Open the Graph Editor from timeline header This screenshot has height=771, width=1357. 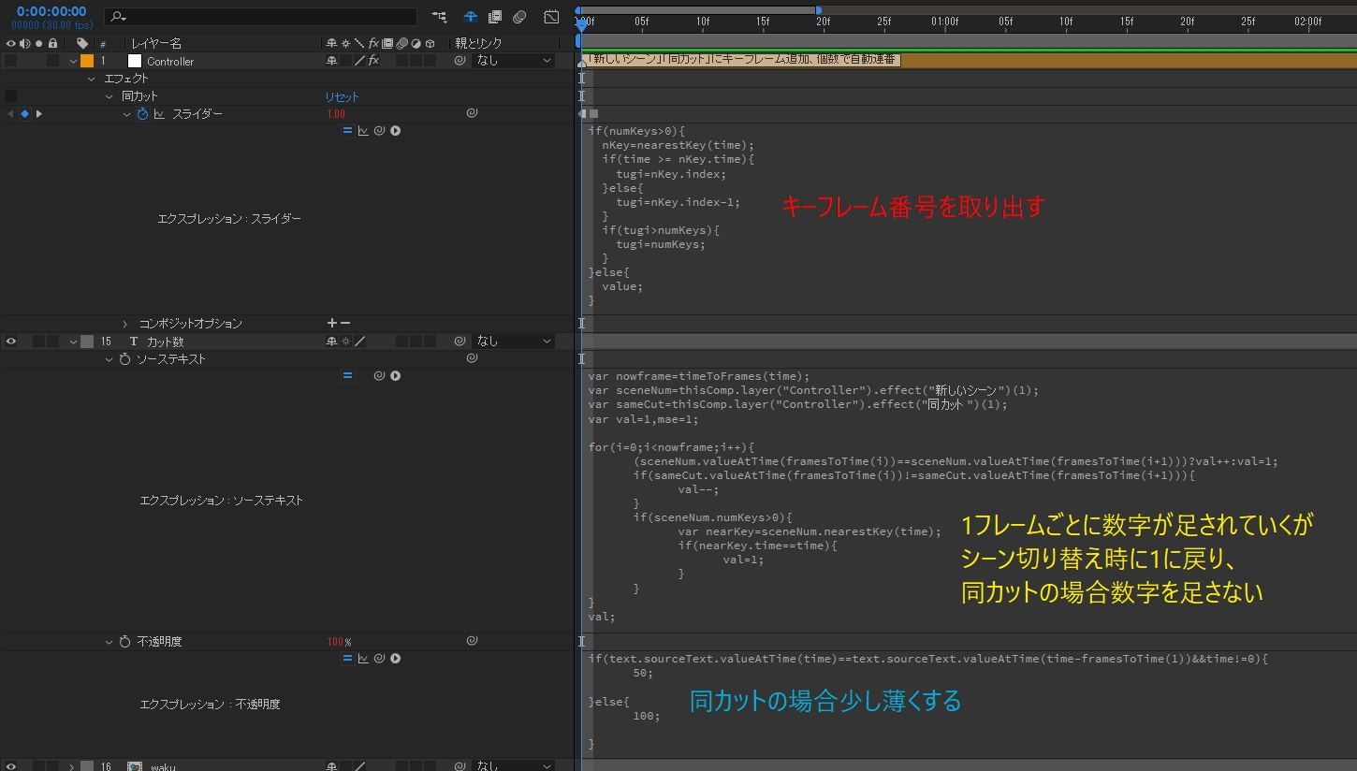point(551,17)
